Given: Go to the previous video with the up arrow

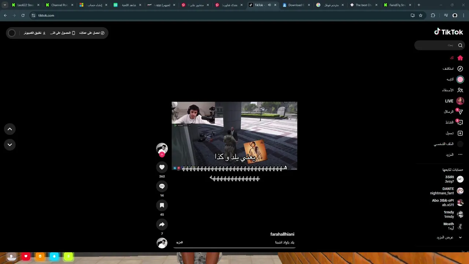Looking at the screenshot, I should (x=10, y=129).
